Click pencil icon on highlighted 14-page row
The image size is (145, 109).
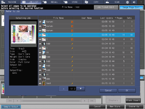pyautogui.click(x=72, y=35)
